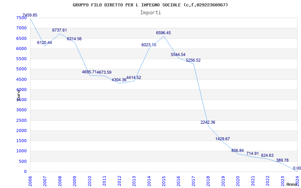Click the 5500 y-axis value

(x=21, y=59)
